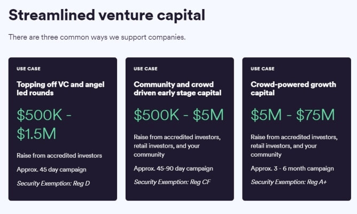
Task: Open the Topping off VC and angel card
Action: [63, 129]
